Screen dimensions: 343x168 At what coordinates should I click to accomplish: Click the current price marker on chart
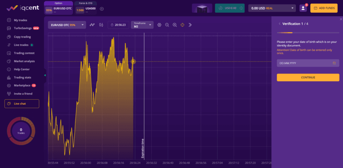tap(133, 62)
